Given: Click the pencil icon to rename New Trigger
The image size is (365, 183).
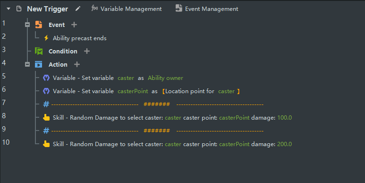Looking at the screenshot, I should tap(78, 9).
